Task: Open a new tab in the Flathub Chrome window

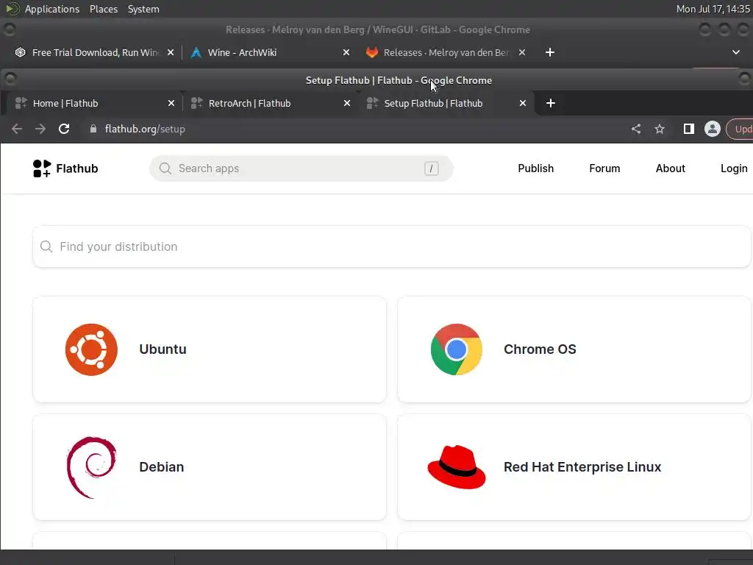Action: [551, 103]
